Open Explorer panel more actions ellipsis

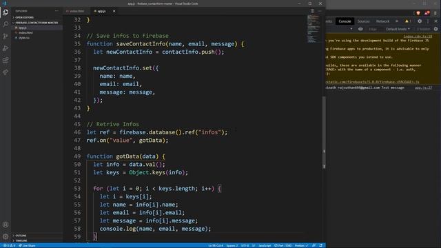[57, 11]
